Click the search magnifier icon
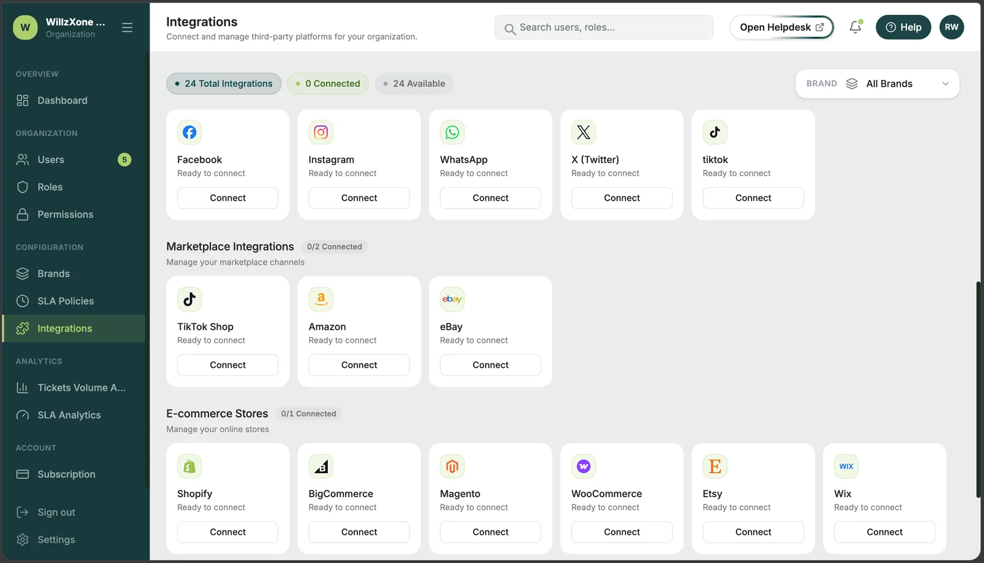The image size is (984, 563). 510,29
